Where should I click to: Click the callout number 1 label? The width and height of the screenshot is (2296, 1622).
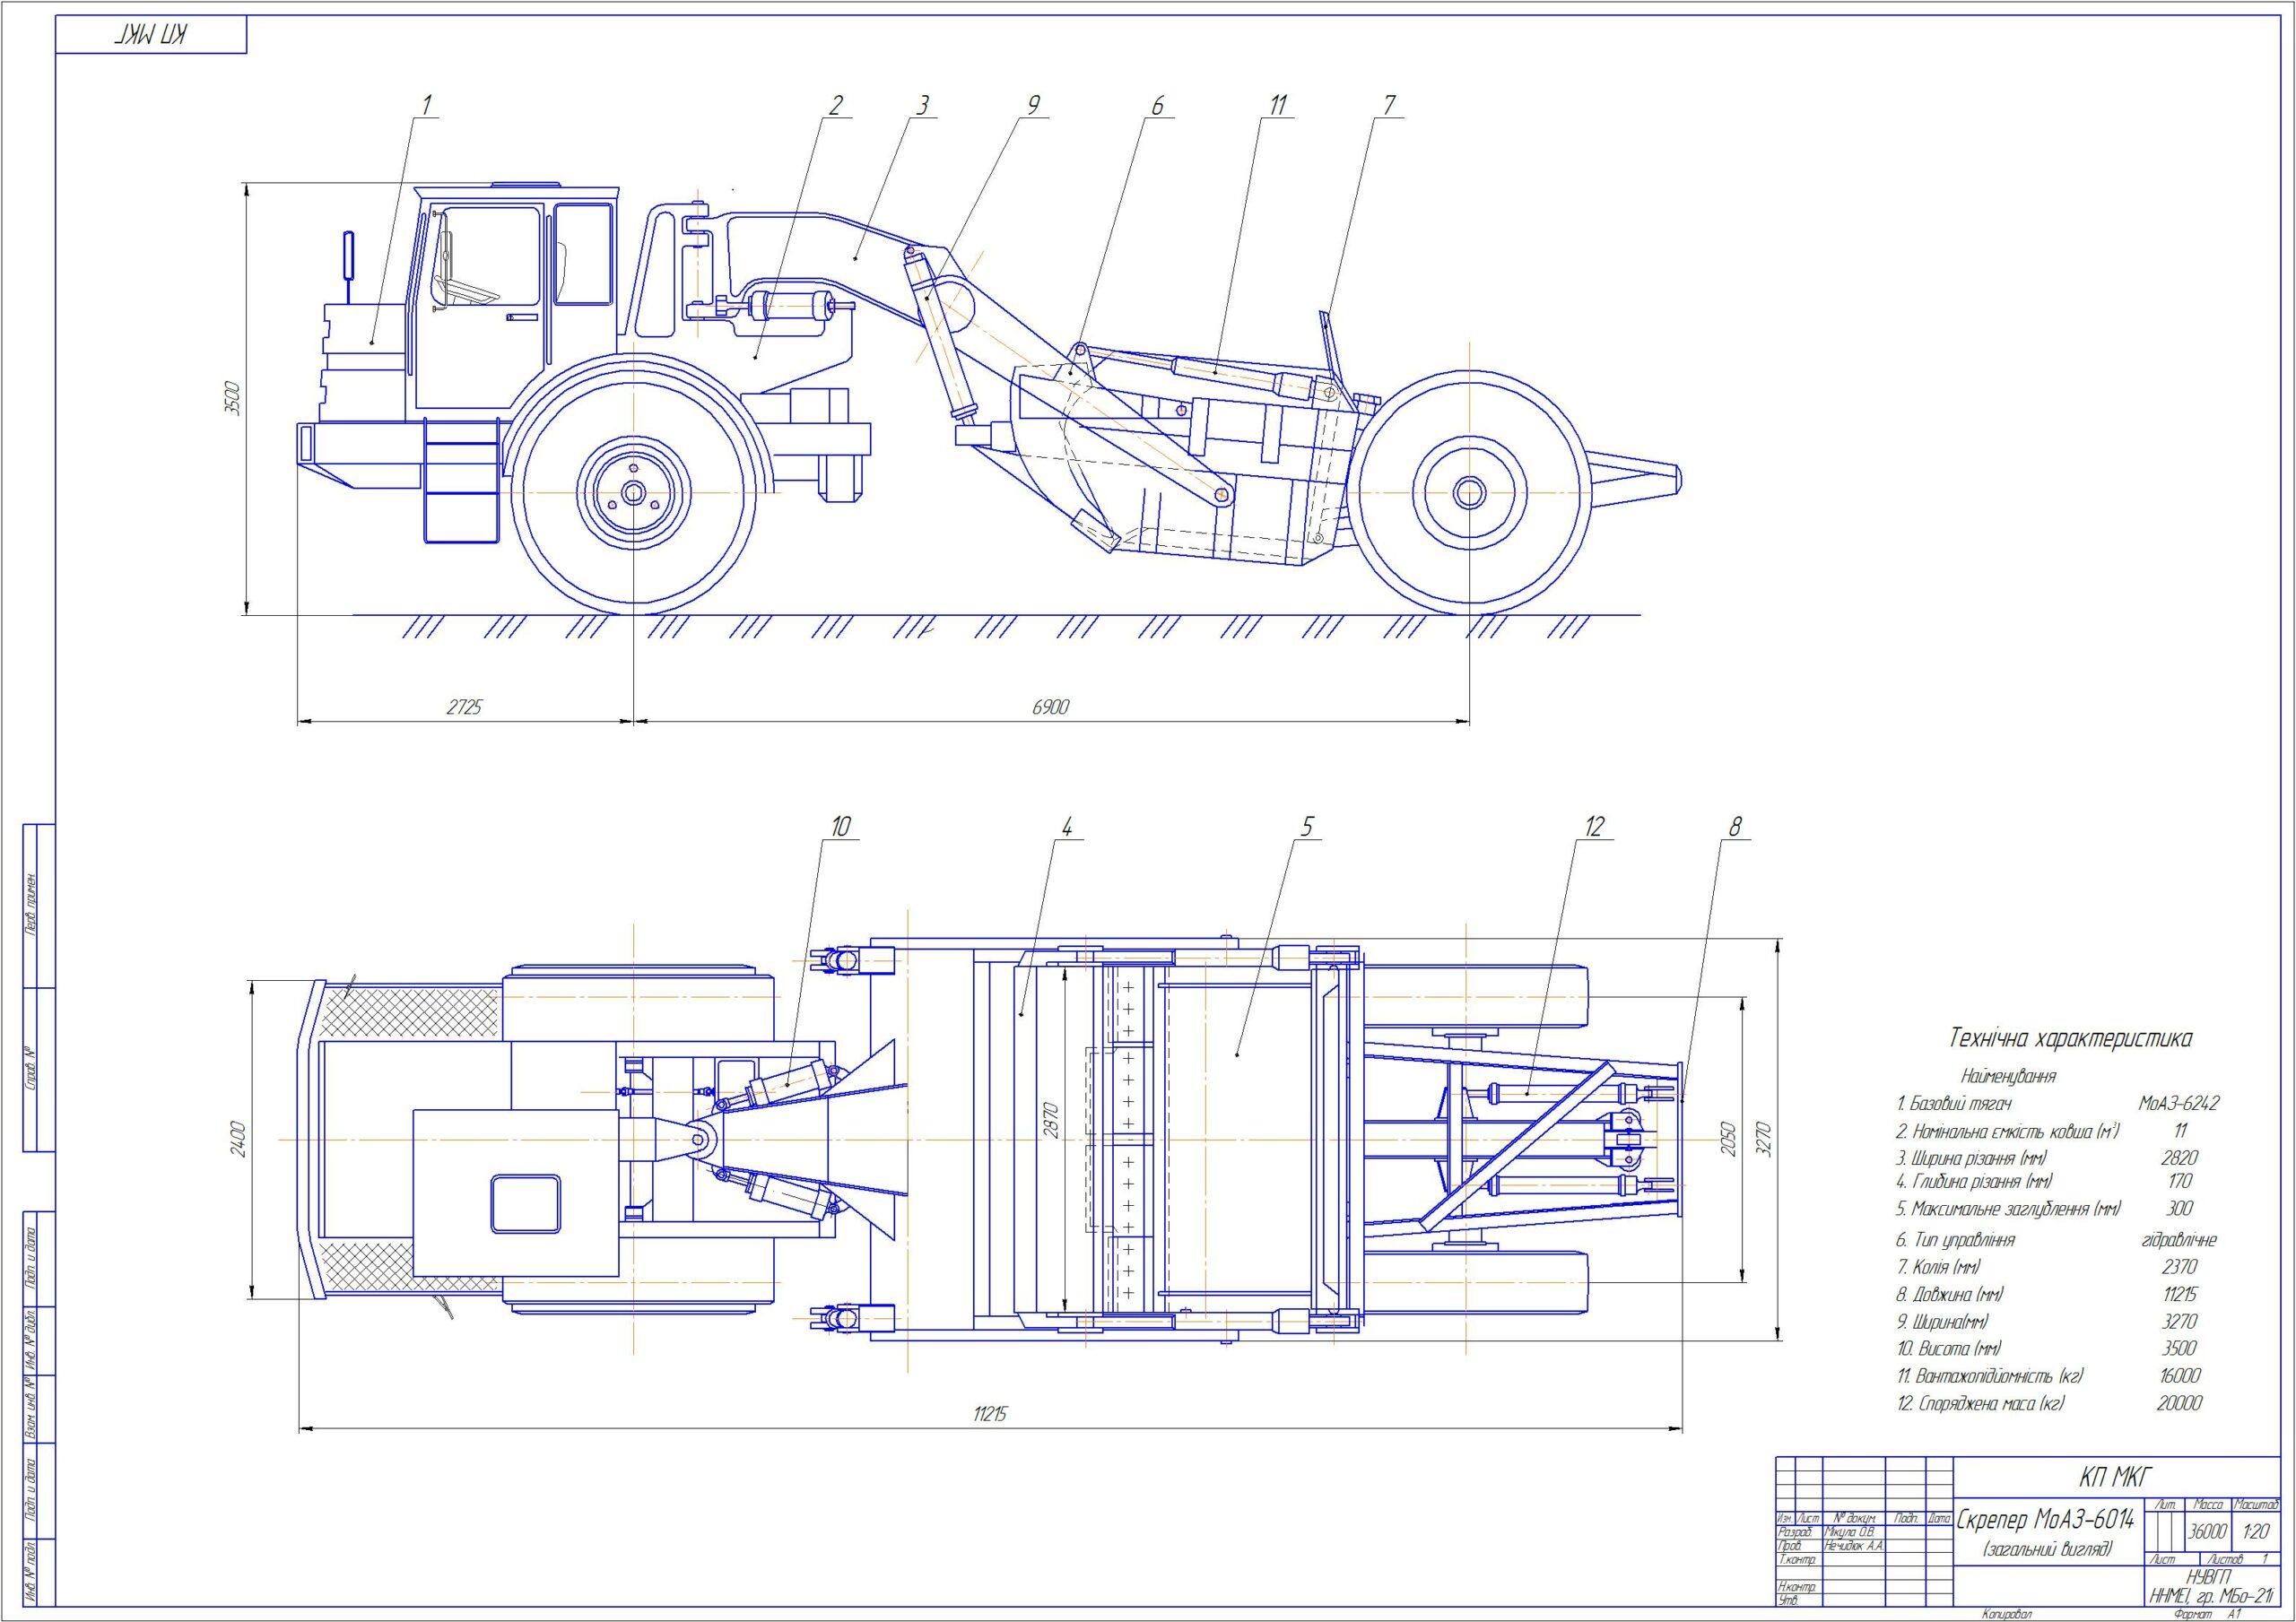(x=426, y=104)
